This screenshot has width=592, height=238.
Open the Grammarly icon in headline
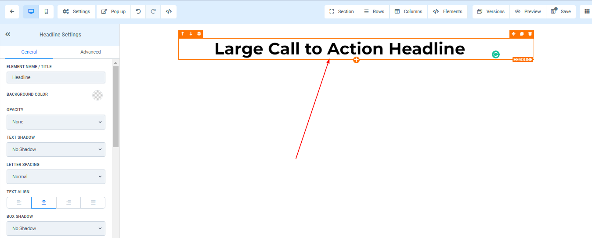(x=496, y=54)
